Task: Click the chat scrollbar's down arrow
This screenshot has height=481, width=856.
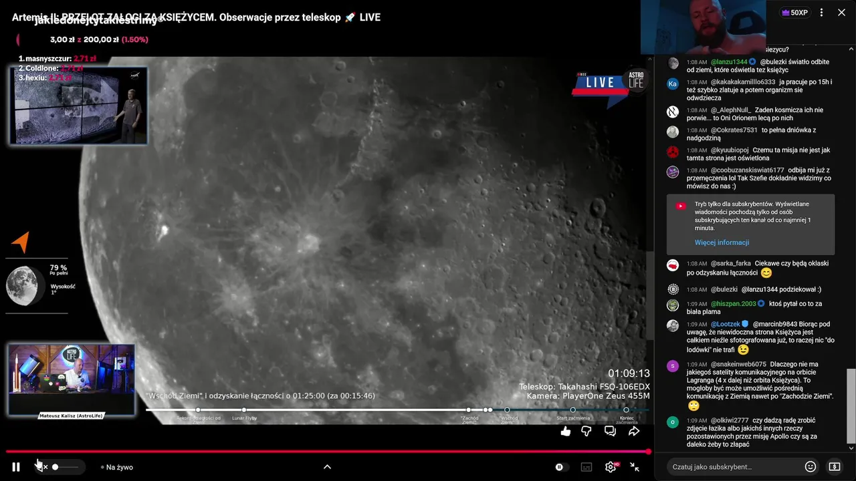Action: (851, 448)
